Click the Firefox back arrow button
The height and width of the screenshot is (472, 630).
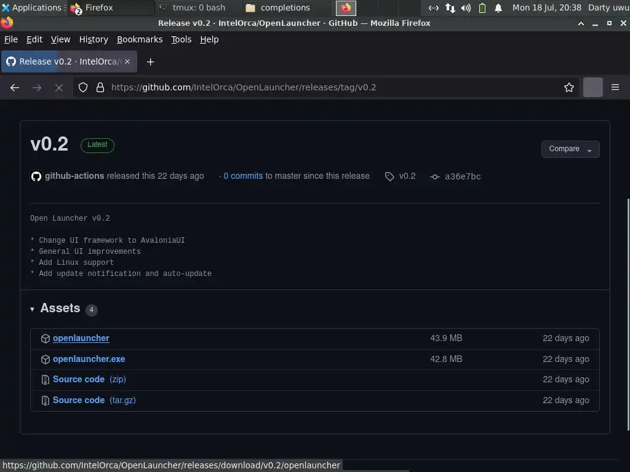coord(15,87)
